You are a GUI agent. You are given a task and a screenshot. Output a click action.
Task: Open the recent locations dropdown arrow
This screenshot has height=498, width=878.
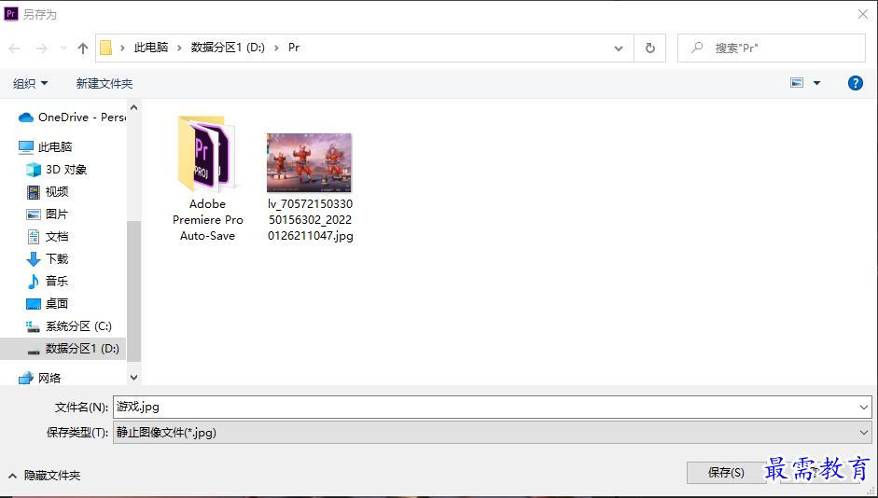pyautogui.click(x=63, y=48)
